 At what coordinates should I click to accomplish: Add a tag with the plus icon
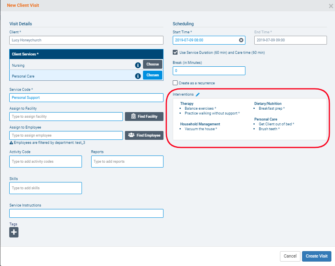pyautogui.click(x=14, y=232)
